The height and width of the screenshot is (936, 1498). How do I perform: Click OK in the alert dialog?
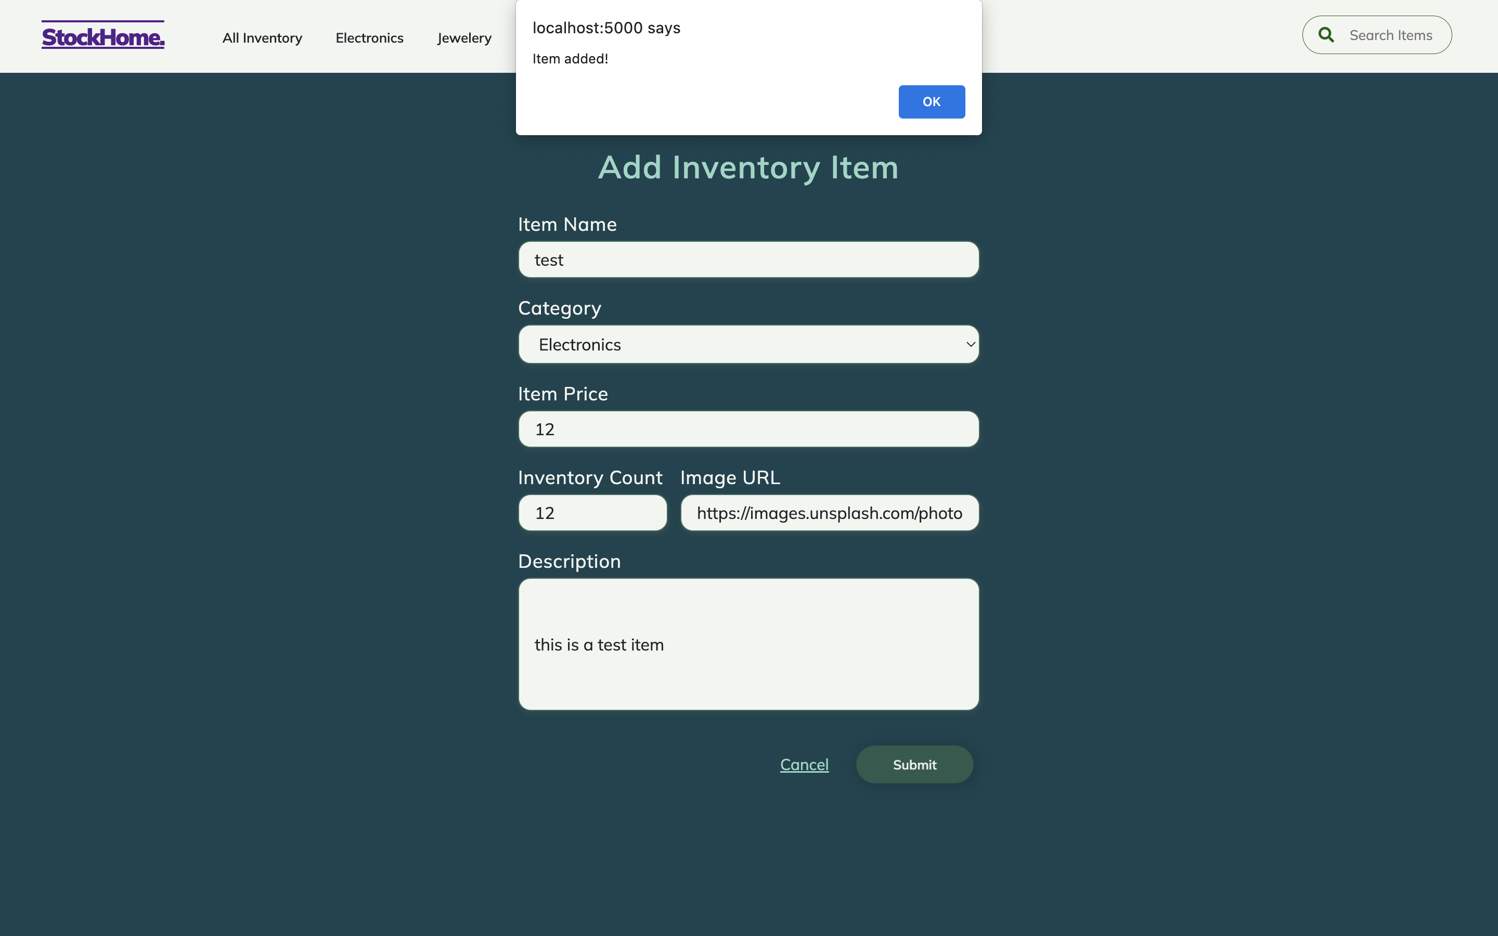(x=932, y=101)
